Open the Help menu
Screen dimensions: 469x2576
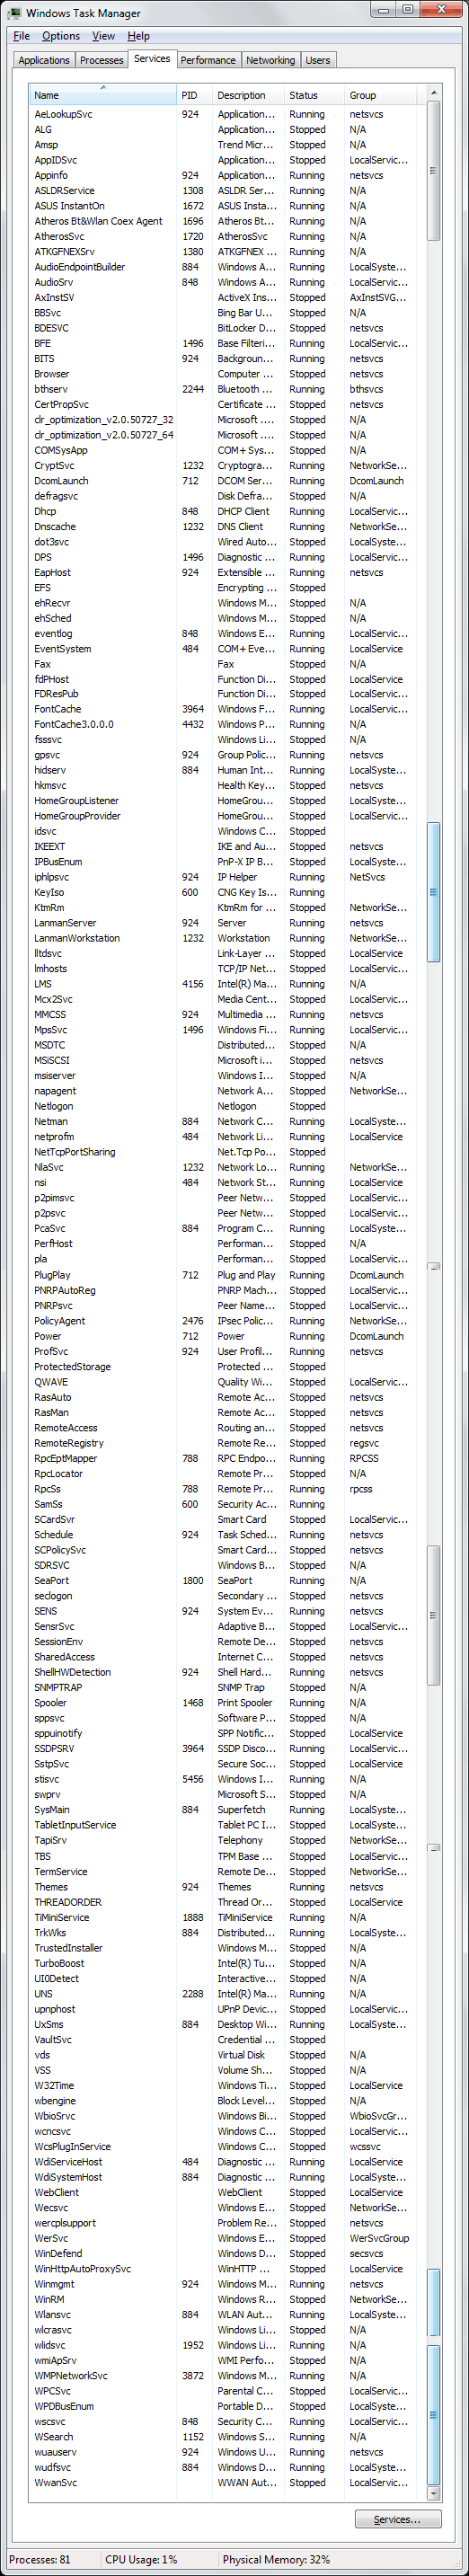tap(138, 36)
